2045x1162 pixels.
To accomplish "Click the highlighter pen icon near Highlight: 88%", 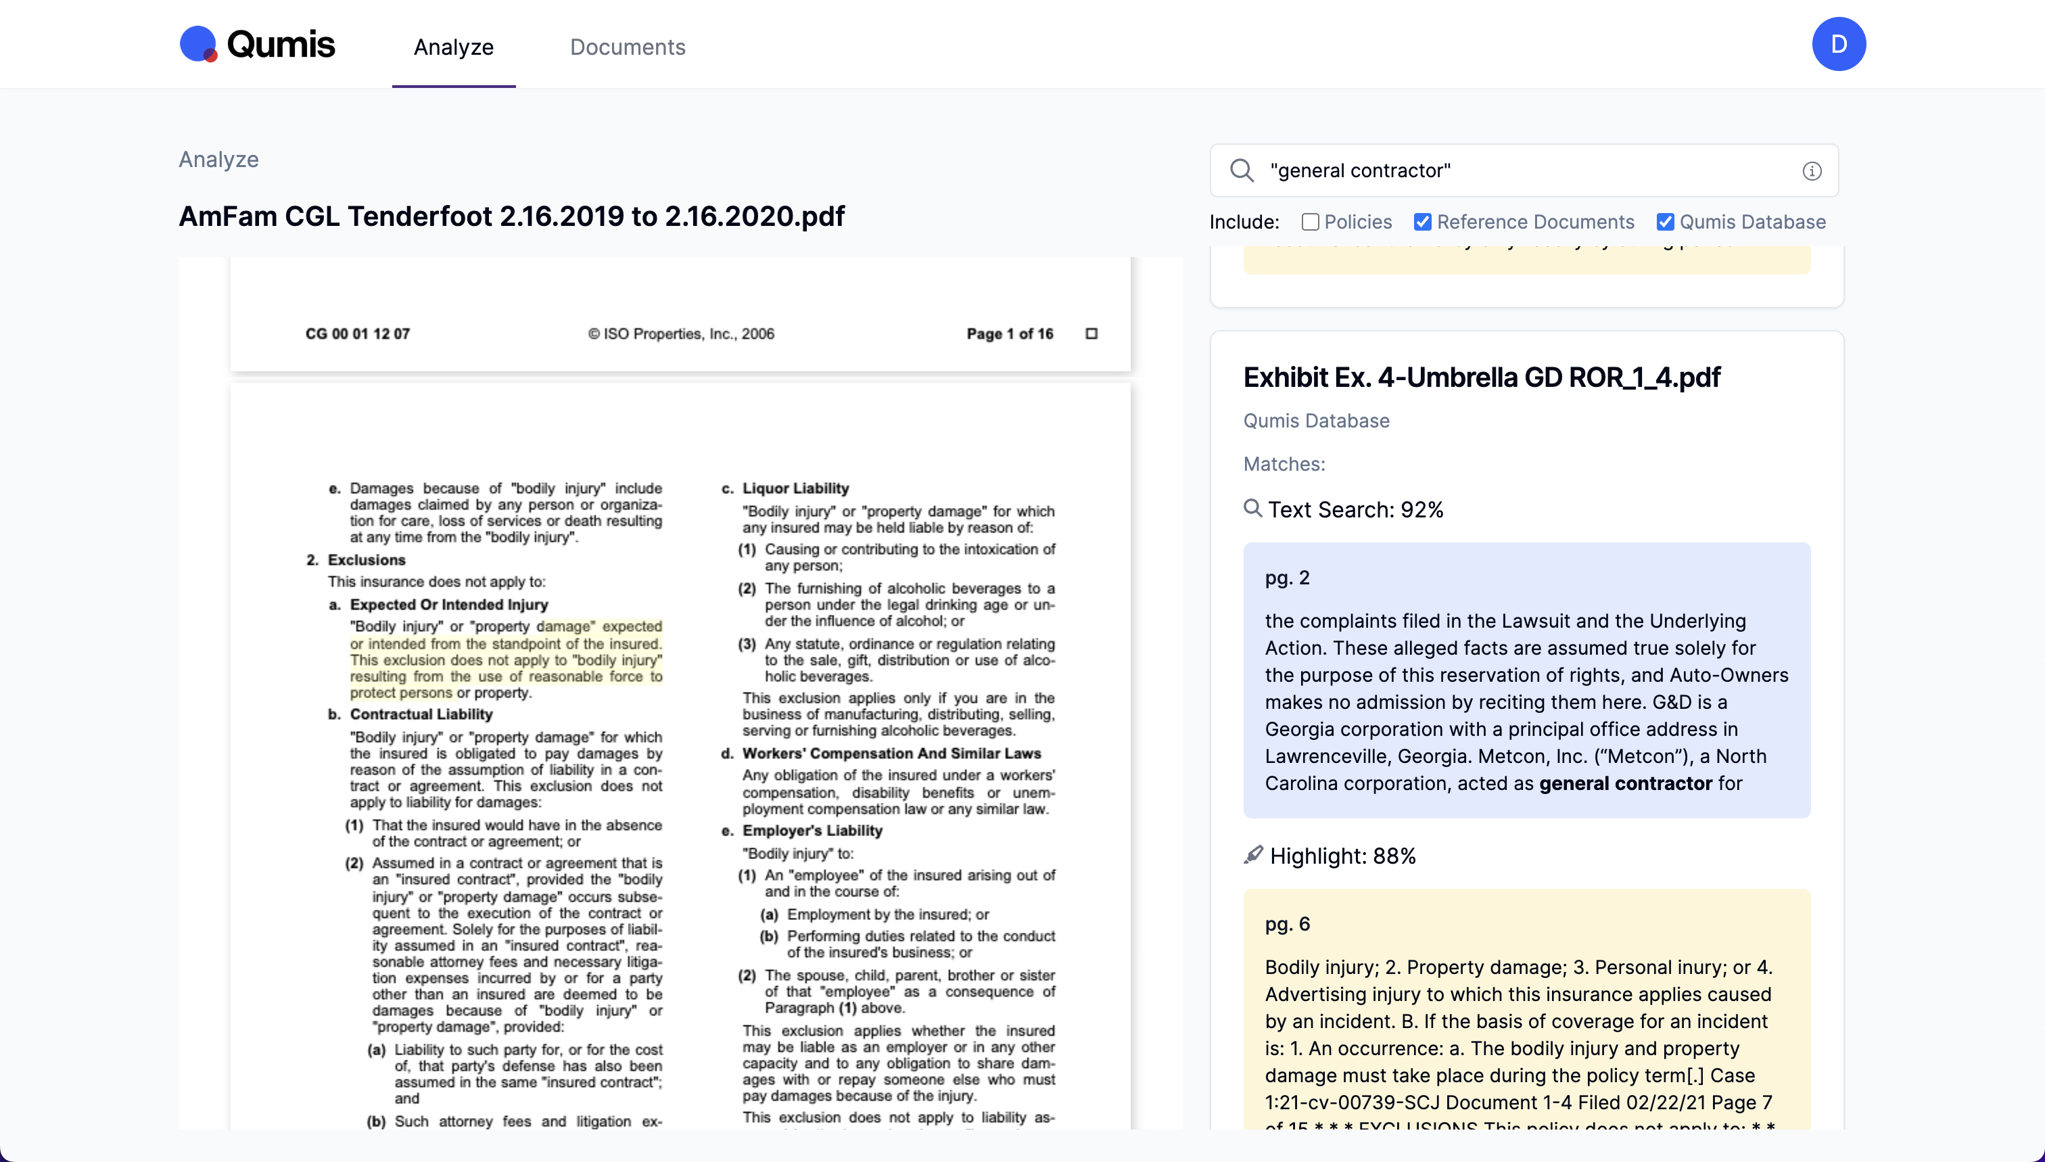I will [x=1254, y=855].
